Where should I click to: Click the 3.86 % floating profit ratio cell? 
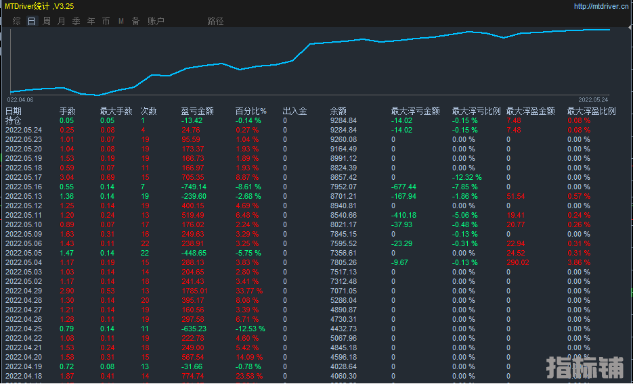(579, 262)
